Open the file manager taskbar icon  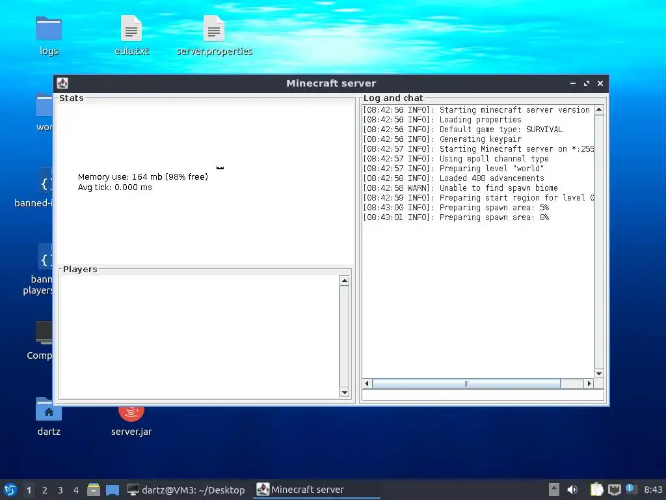(x=94, y=490)
